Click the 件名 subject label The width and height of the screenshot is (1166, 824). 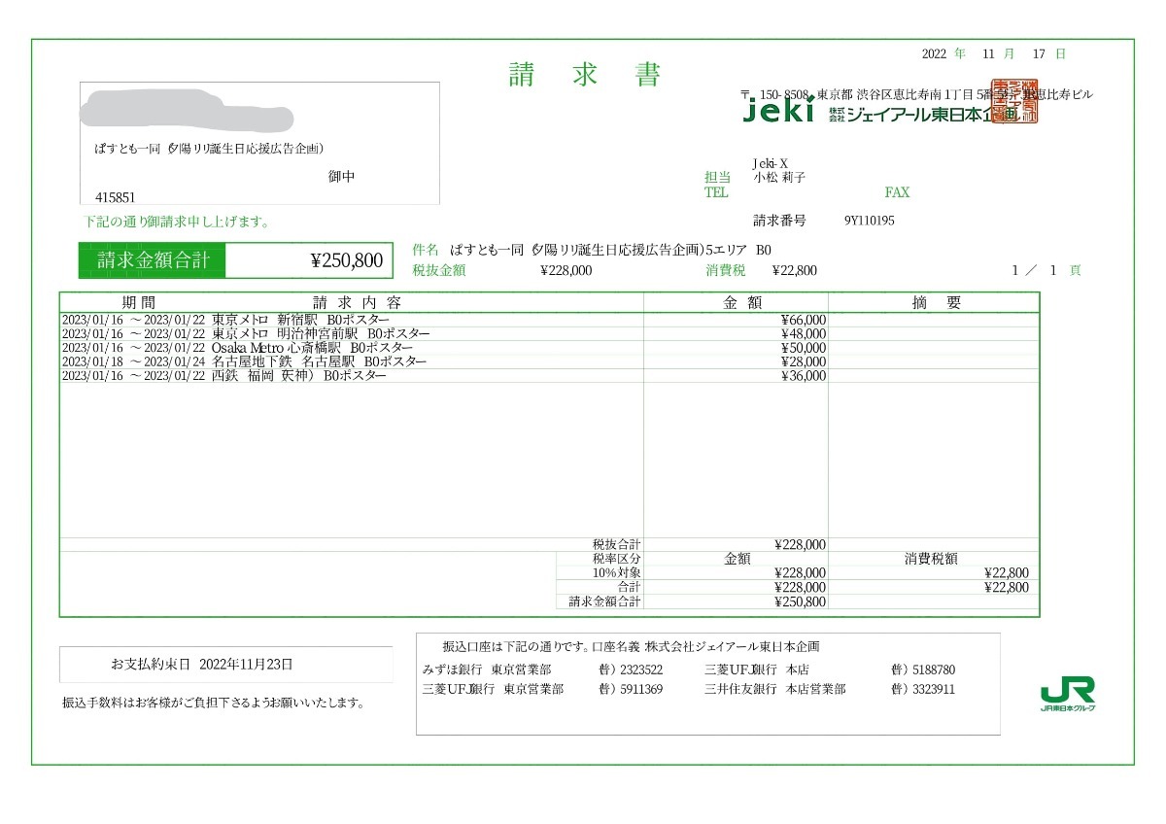(427, 250)
